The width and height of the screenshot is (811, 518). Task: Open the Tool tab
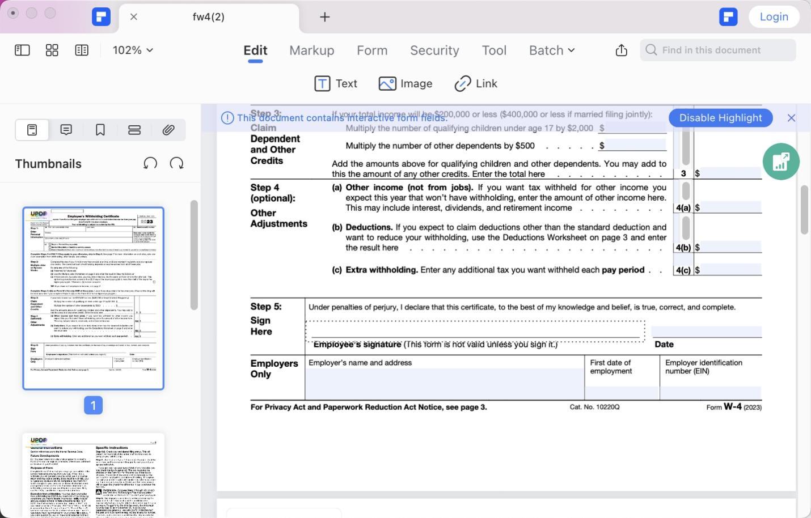point(494,50)
